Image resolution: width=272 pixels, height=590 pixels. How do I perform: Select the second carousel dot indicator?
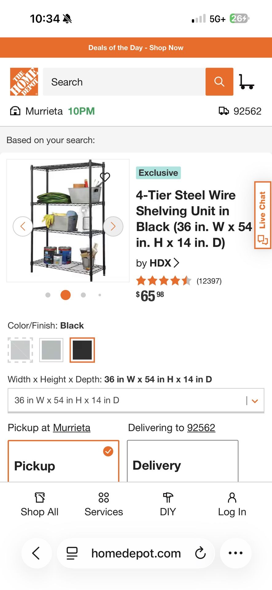tap(65, 295)
